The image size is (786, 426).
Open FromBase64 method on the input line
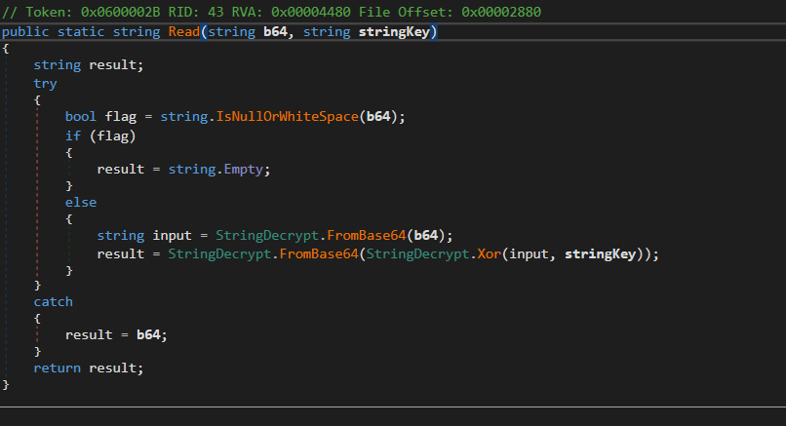tap(367, 236)
